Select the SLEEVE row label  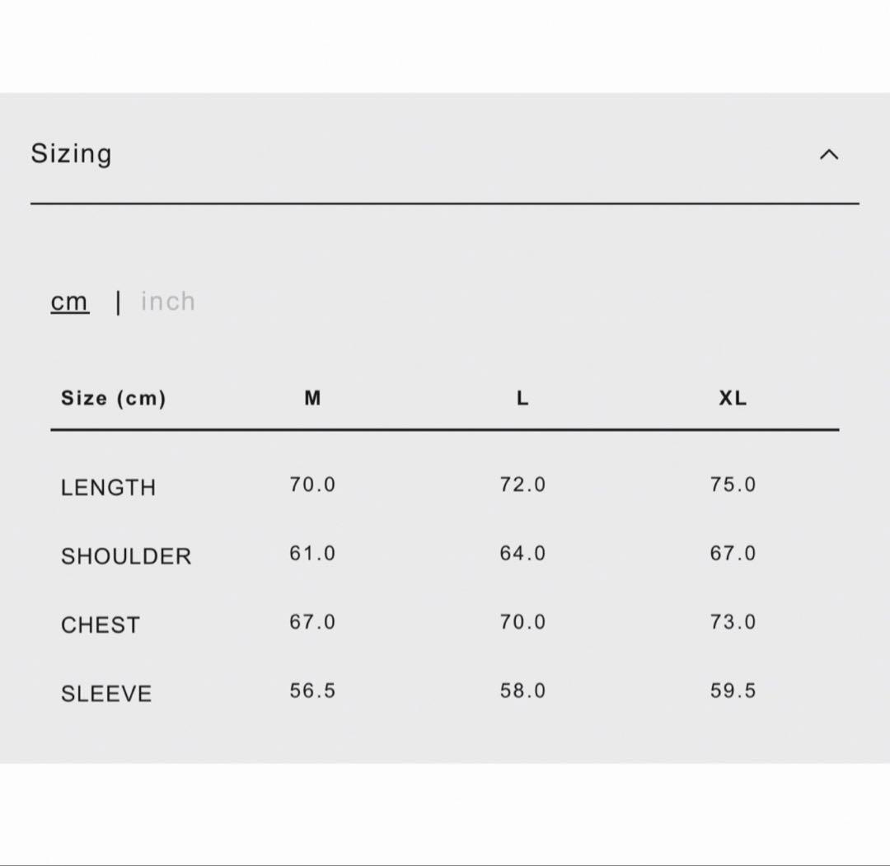(106, 694)
